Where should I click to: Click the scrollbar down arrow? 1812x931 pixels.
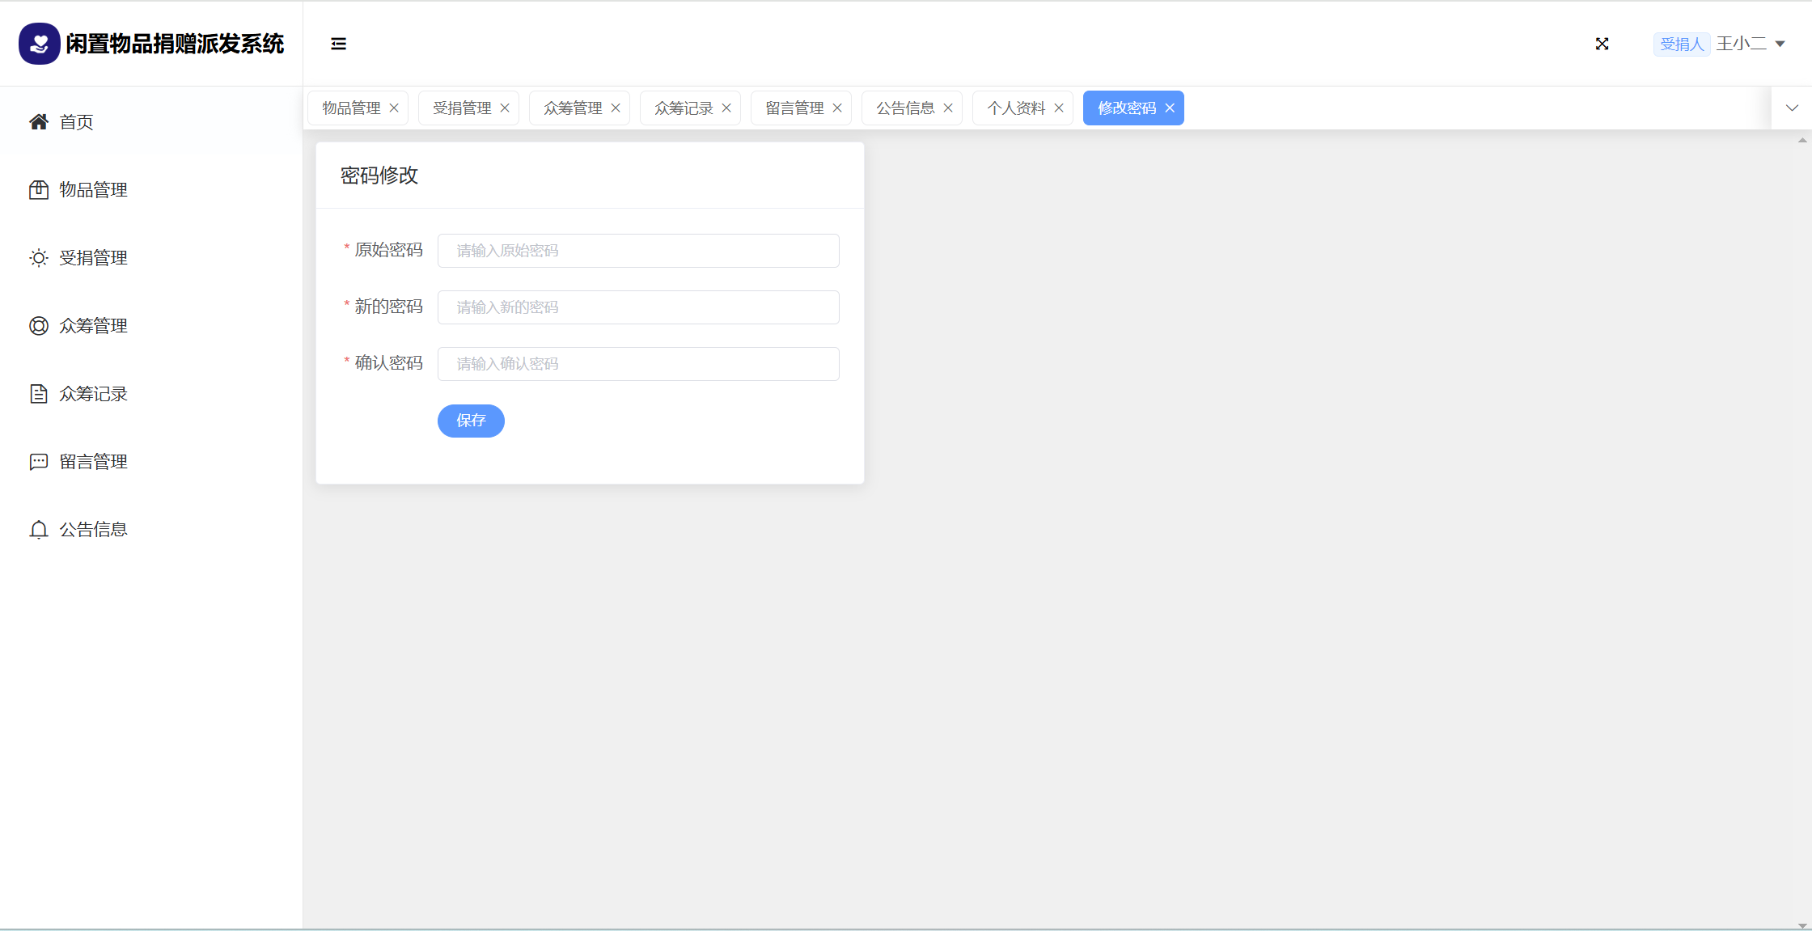tap(1802, 925)
